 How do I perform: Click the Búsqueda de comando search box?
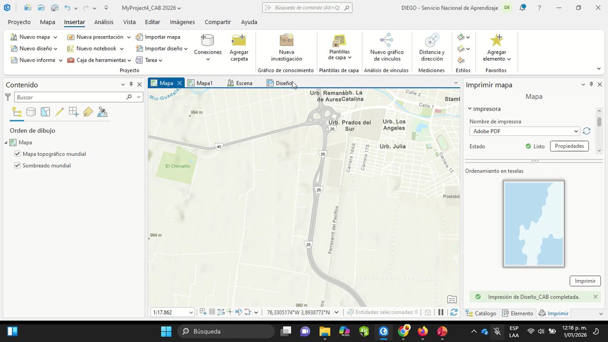[x=307, y=8]
